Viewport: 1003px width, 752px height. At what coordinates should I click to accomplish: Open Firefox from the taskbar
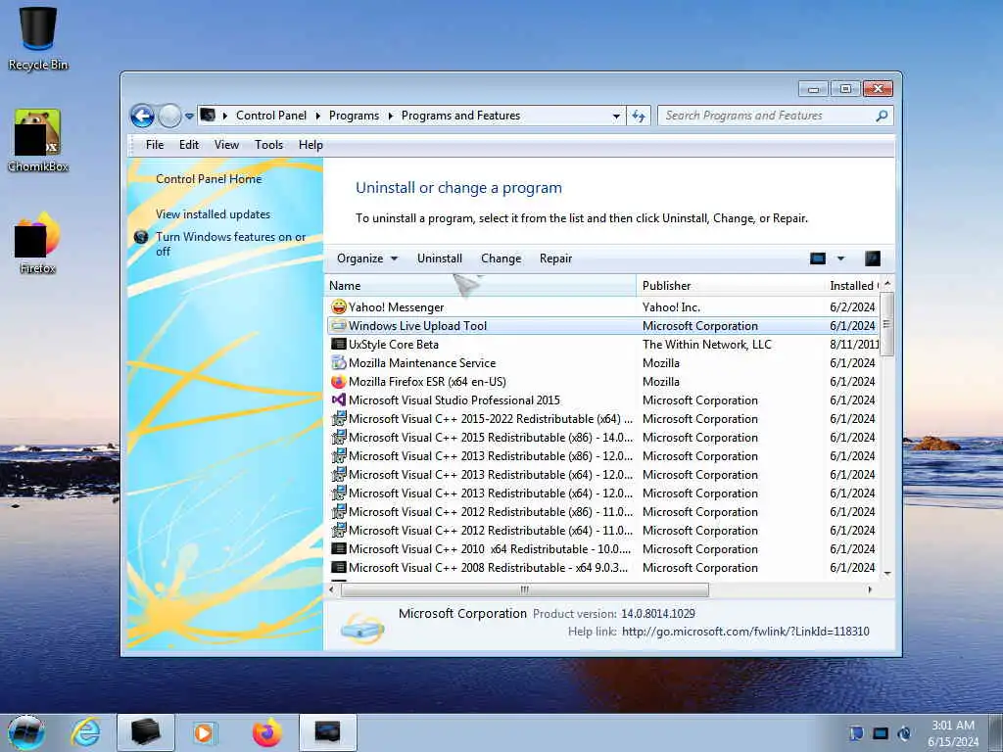click(266, 732)
